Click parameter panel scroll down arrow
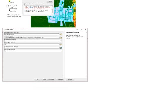Viewport: 161px width, 90px height. pos(64,76)
